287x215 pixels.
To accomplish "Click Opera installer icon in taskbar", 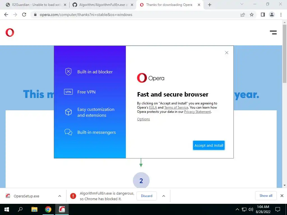I will (62, 209).
